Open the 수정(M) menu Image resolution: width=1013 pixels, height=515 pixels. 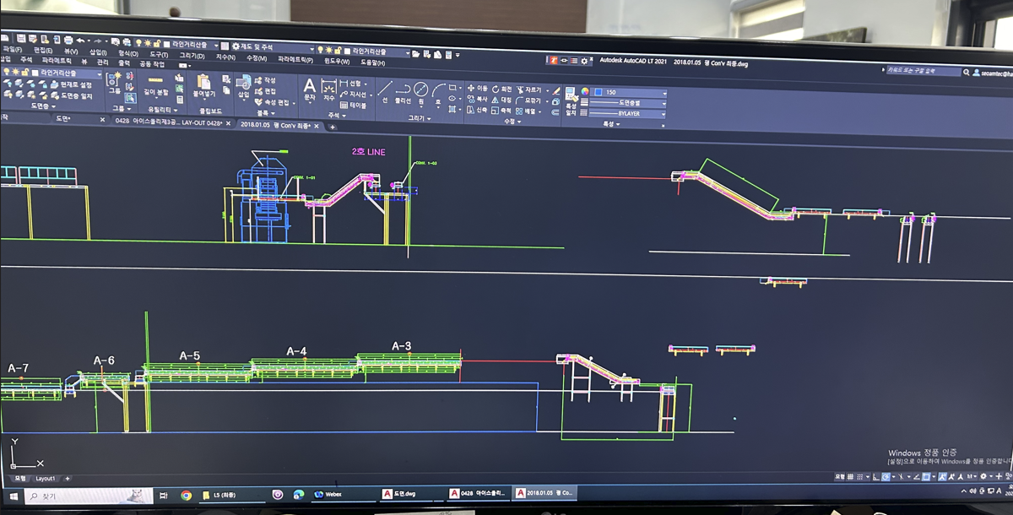click(x=257, y=57)
